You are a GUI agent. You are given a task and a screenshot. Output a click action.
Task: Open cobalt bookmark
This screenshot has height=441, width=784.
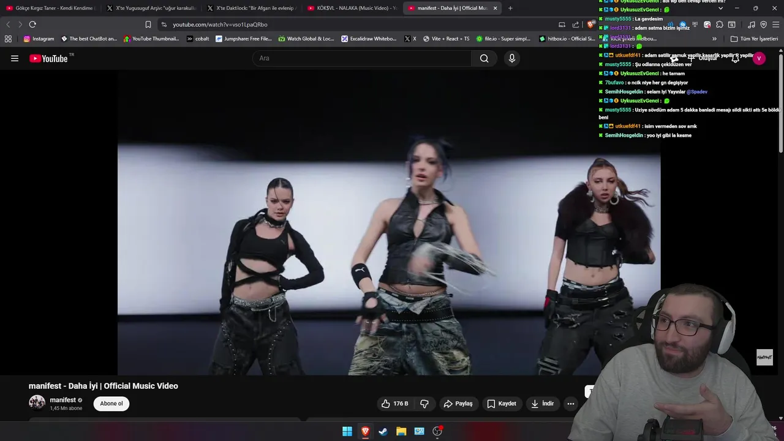pyautogui.click(x=198, y=39)
